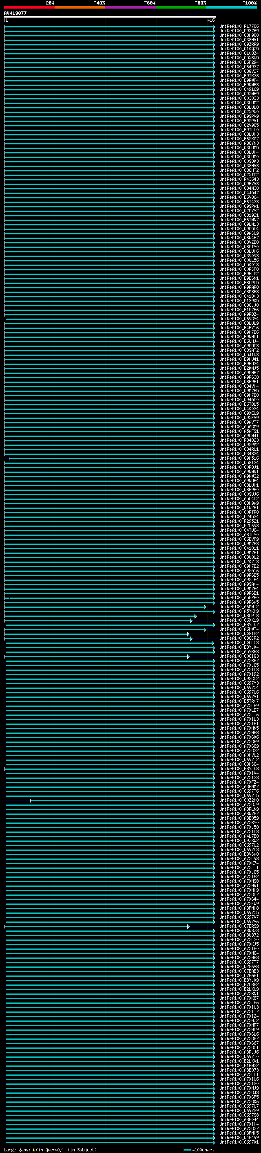The image size is (261, 1153).
Task: Select the AV419077 query label
Action: pos(15,13)
